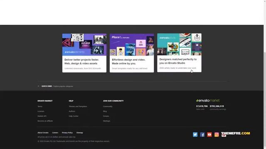Open the Facebook social icon
This screenshot has height=149, width=266.
(202, 135)
